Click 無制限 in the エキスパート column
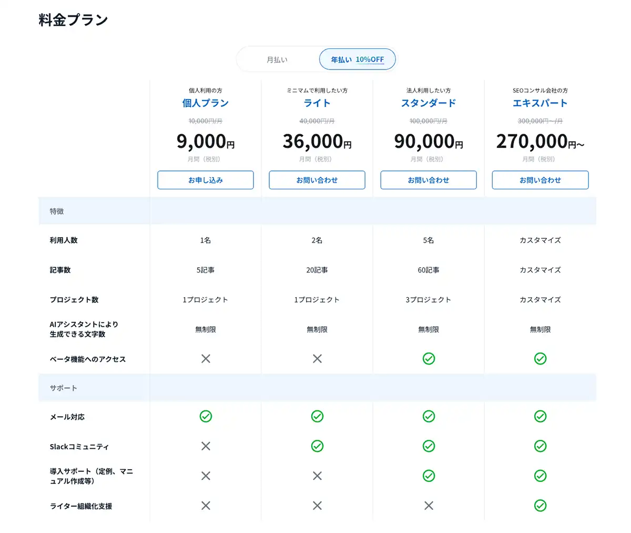 540,329
